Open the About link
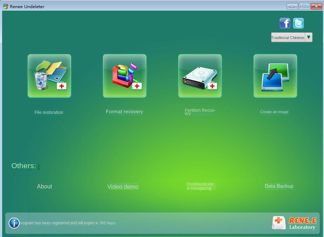324x237 pixels. tap(44, 186)
